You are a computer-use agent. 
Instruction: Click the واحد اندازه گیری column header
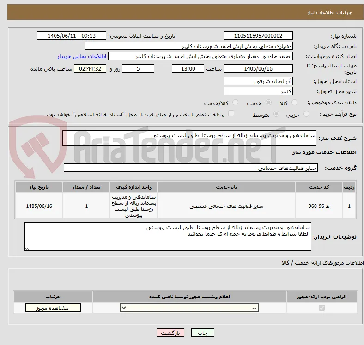(x=133, y=187)
